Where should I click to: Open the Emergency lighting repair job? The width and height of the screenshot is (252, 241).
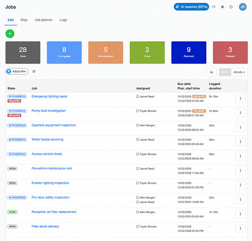coord(50,96)
